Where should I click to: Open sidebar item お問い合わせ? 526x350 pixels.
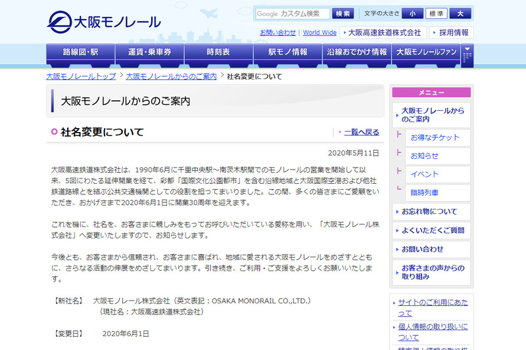(431, 249)
